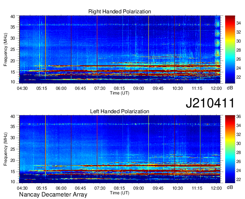Click the bottom plot's 'dB' unit label

point(230,187)
